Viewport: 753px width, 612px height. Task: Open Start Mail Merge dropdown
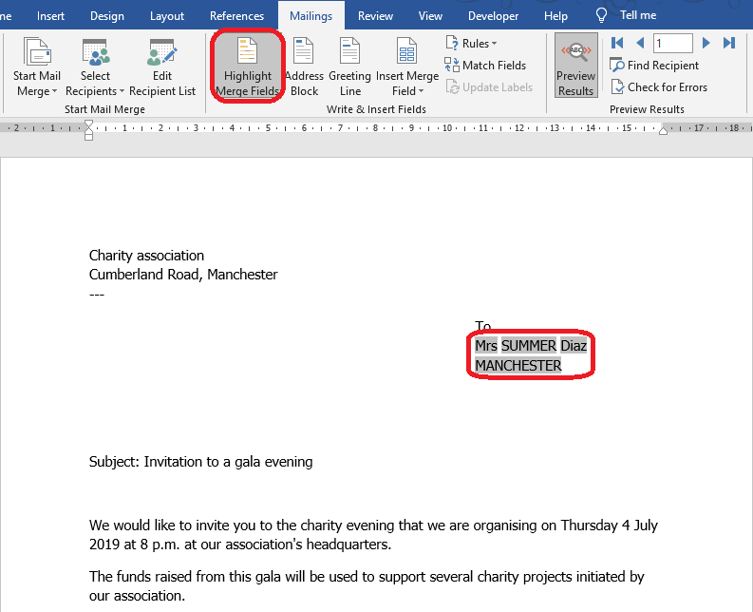[x=36, y=67]
